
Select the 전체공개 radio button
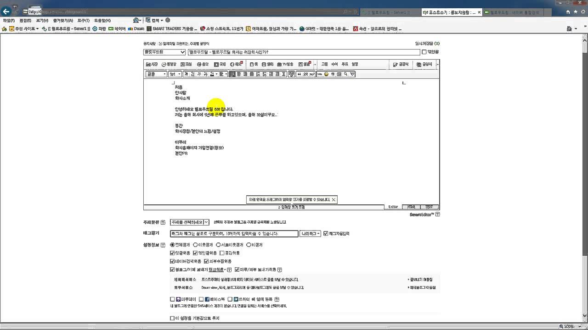tap(173, 245)
